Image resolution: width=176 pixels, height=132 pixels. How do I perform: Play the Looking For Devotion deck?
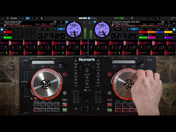(134, 29)
